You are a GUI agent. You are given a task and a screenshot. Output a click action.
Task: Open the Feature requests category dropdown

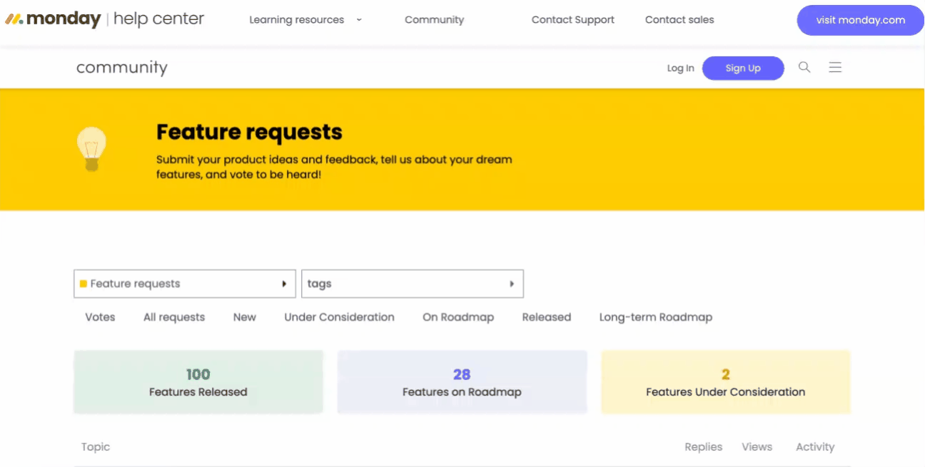tap(184, 284)
